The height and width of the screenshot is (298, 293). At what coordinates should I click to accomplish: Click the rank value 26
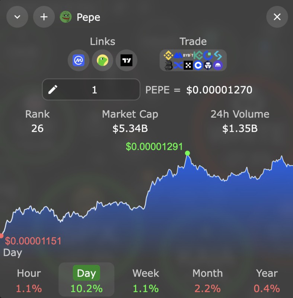point(37,129)
